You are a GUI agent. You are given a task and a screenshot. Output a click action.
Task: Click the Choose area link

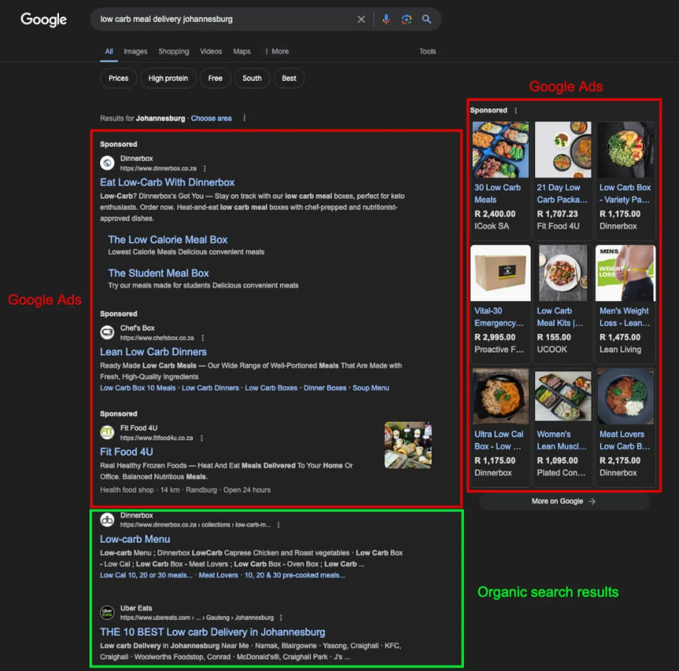[211, 118]
